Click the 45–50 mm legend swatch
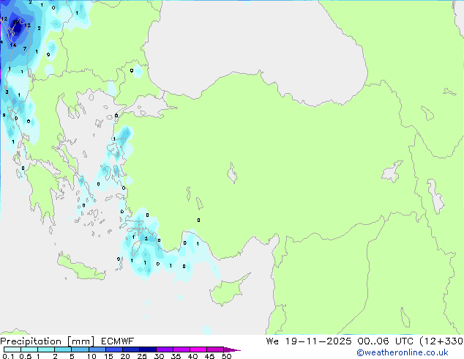The height and width of the screenshot is (359, 464). [215, 349]
